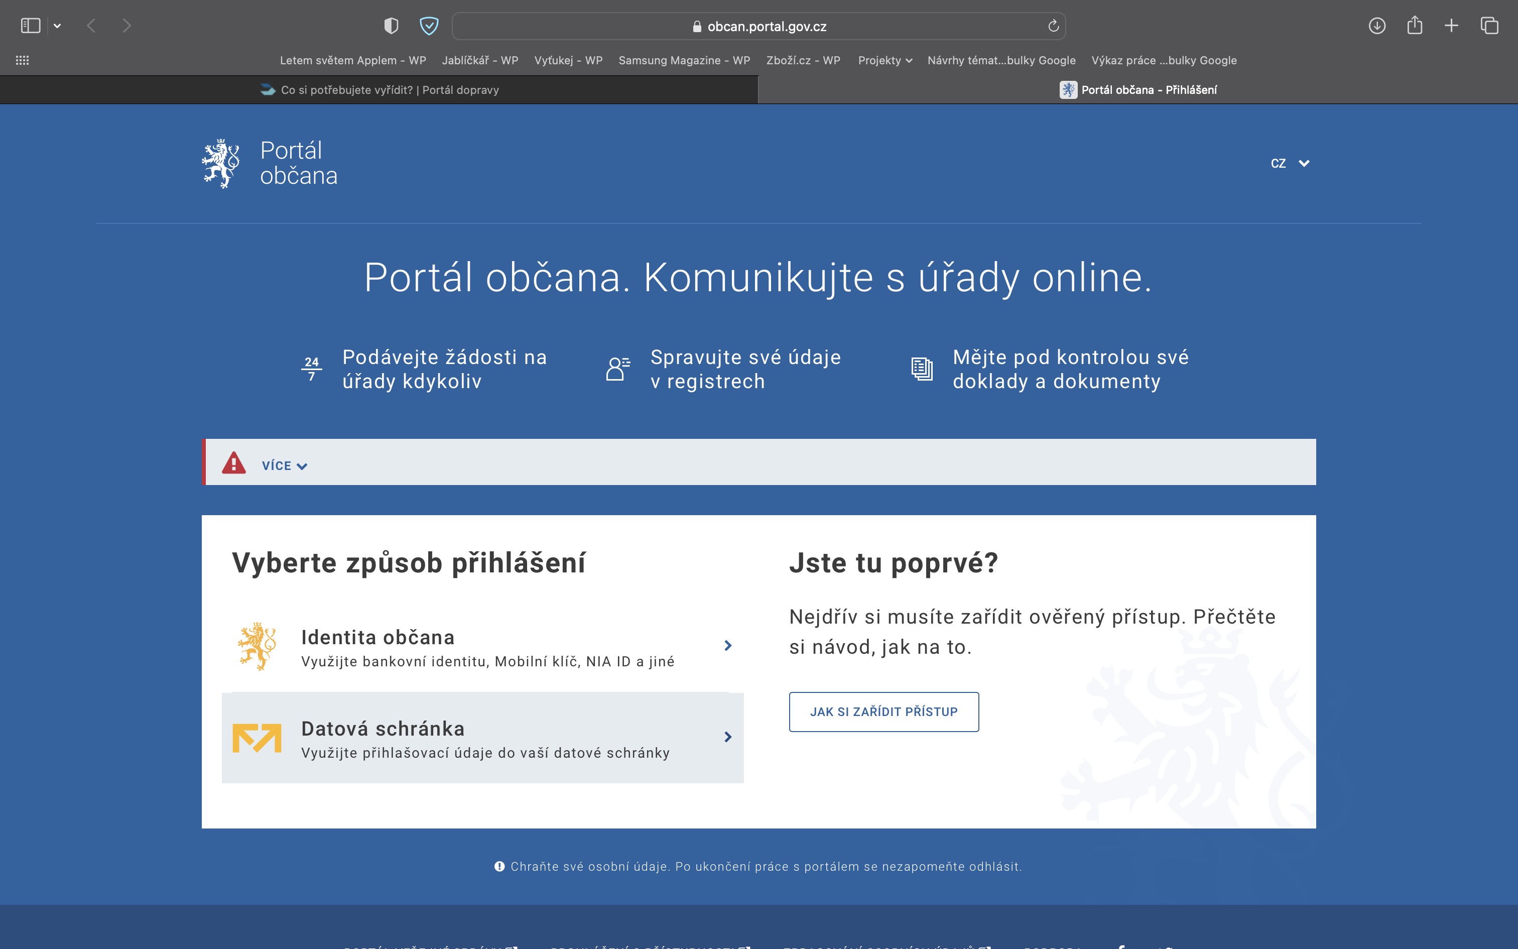
Task: Click the blue AdGuard shield extension icon
Action: pos(429,26)
